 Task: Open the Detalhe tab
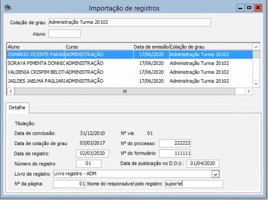pos(17,107)
